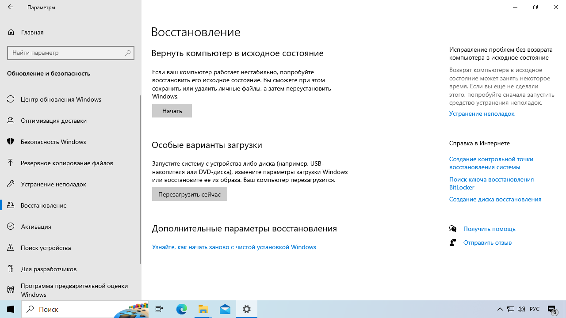
Task: Focus the Найти параметр search field
Action: (66, 53)
